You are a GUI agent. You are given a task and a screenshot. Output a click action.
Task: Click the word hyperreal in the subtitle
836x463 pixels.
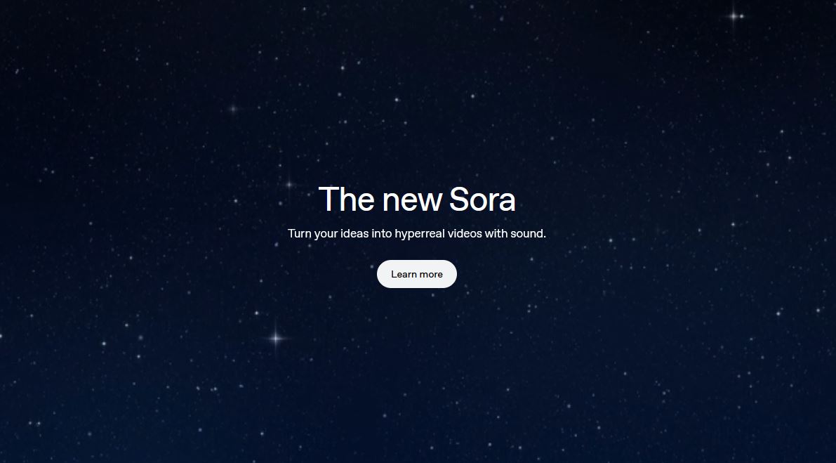click(420, 234)
